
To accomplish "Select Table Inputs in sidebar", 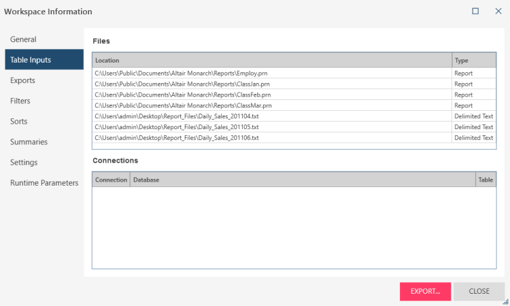I will (x=31, y=60).
